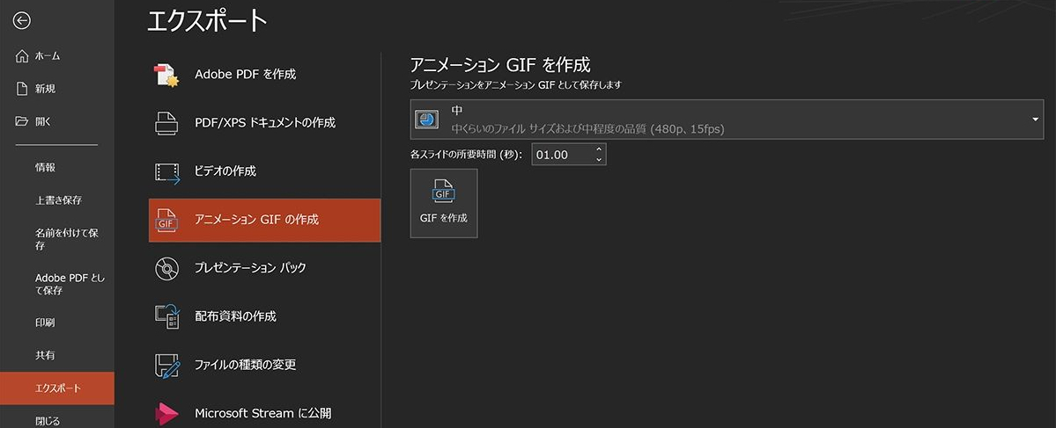Select PDF/XPS ドキュメントの作成 option
The width and height of the screenshot is (1056, 428).
tap(265, 124)
